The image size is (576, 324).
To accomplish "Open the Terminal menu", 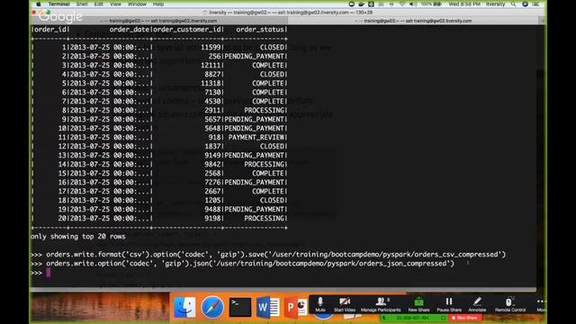I will click(58, 4).
